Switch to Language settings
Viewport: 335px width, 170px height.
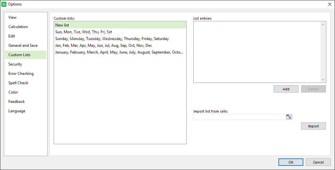tap(26, 111)
